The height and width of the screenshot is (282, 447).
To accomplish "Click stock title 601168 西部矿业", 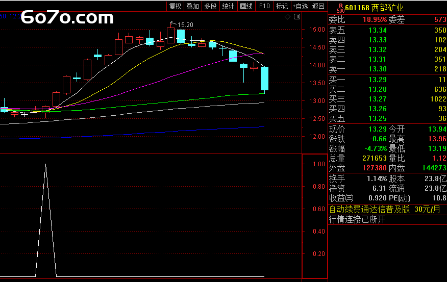I will pos(375,8).
